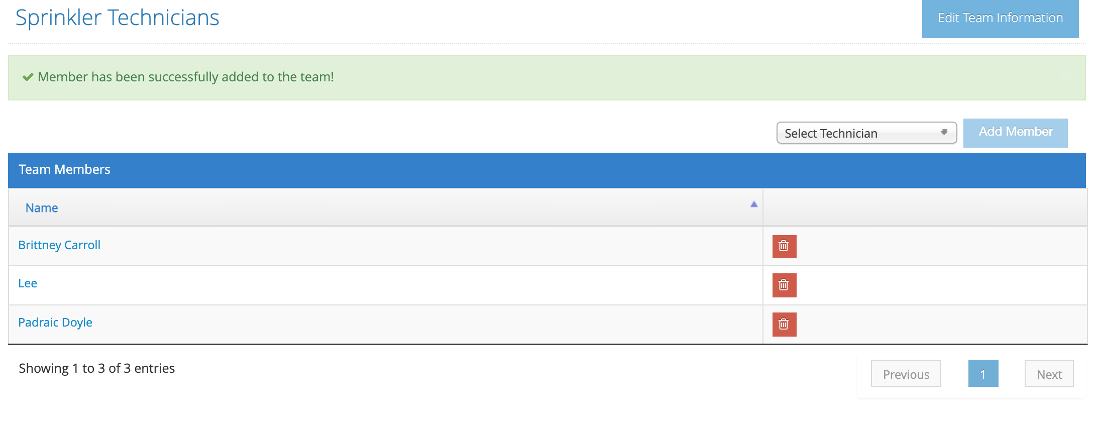This screenshot has height=421, width=1098.
Task: Open Padraic Doyle's profile link
Action: [55, 323]
